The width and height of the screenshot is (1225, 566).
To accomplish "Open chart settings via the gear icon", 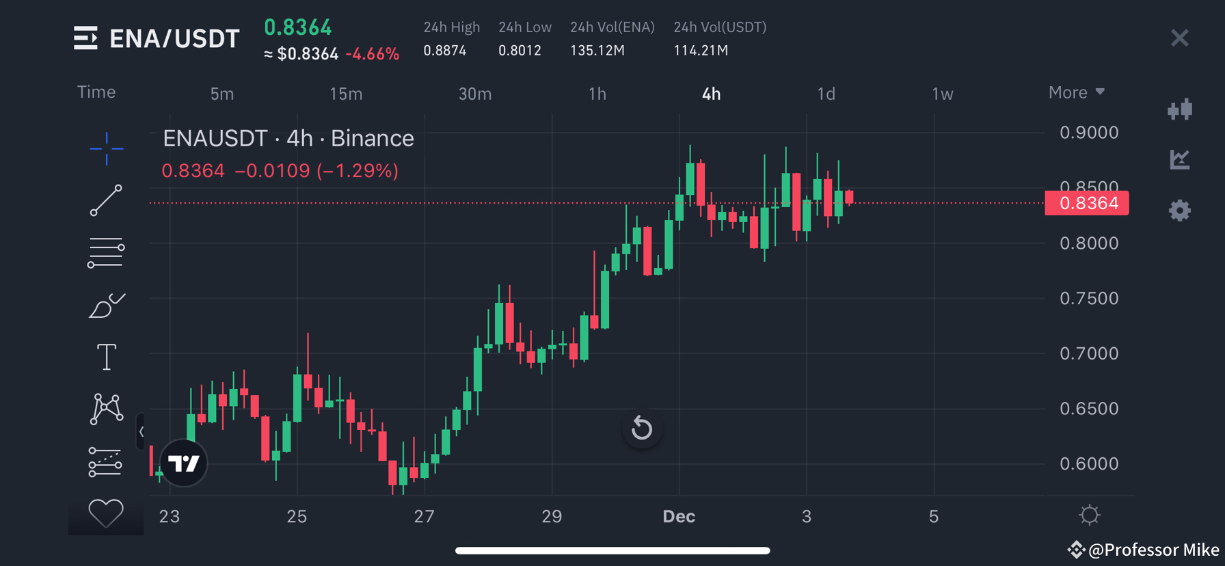I will click(x=1180, y=211).
